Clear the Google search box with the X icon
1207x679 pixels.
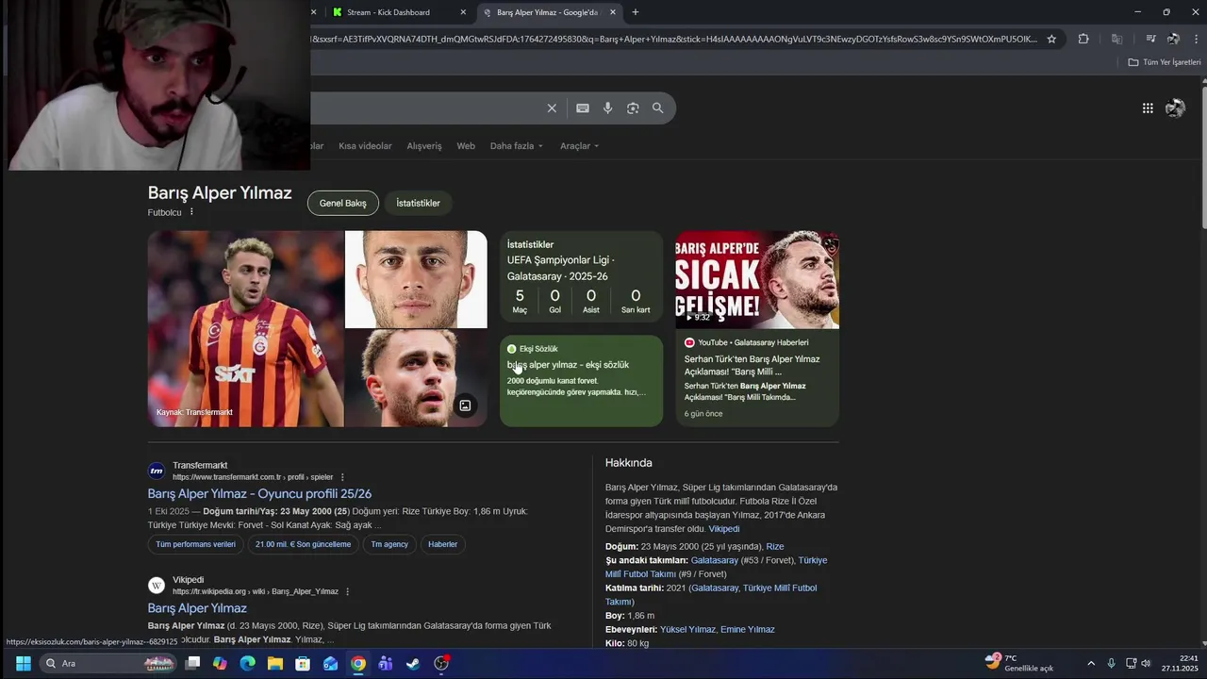coord(552,108)
